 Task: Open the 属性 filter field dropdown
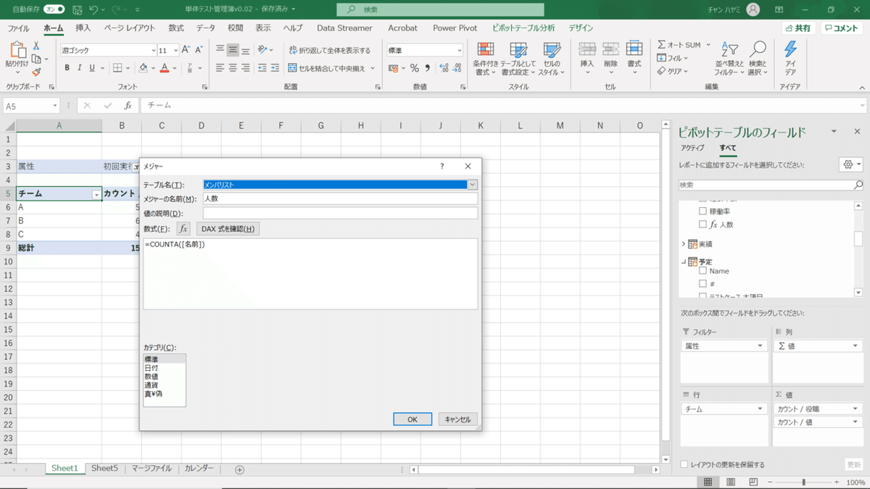coord(760,346)
